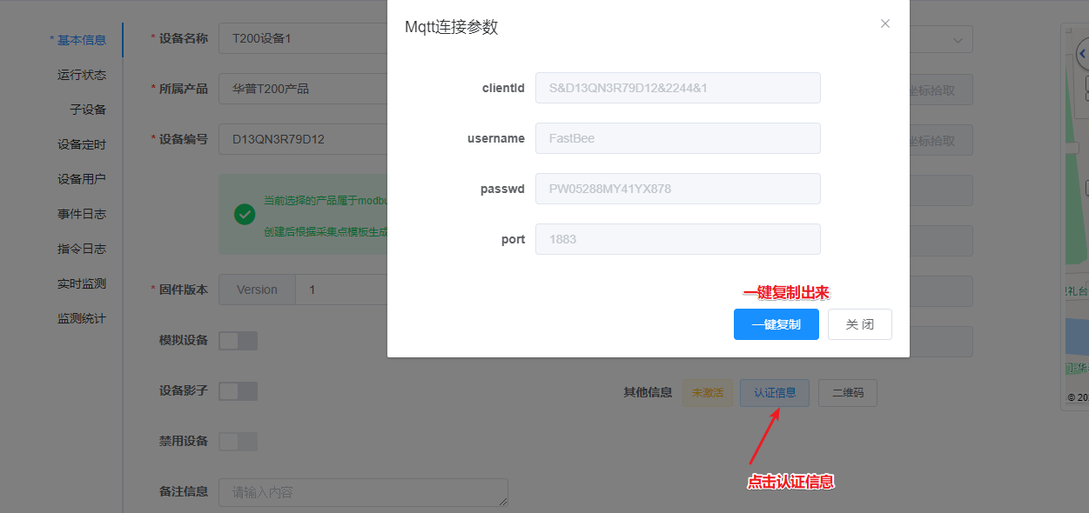1089x513 pixels.
Task: Click the map pan left arrow control
Action: point(1082,55)
